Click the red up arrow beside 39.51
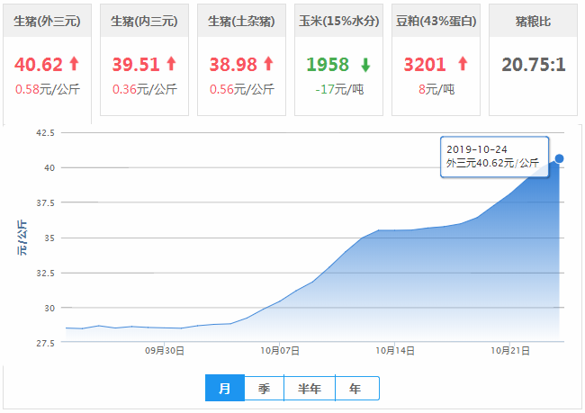Image resolution: width=585 pixels, height=413 pixels. click(171, 63)
